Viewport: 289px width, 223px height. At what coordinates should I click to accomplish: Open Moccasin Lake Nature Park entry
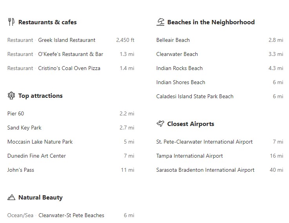coord(40,142)
